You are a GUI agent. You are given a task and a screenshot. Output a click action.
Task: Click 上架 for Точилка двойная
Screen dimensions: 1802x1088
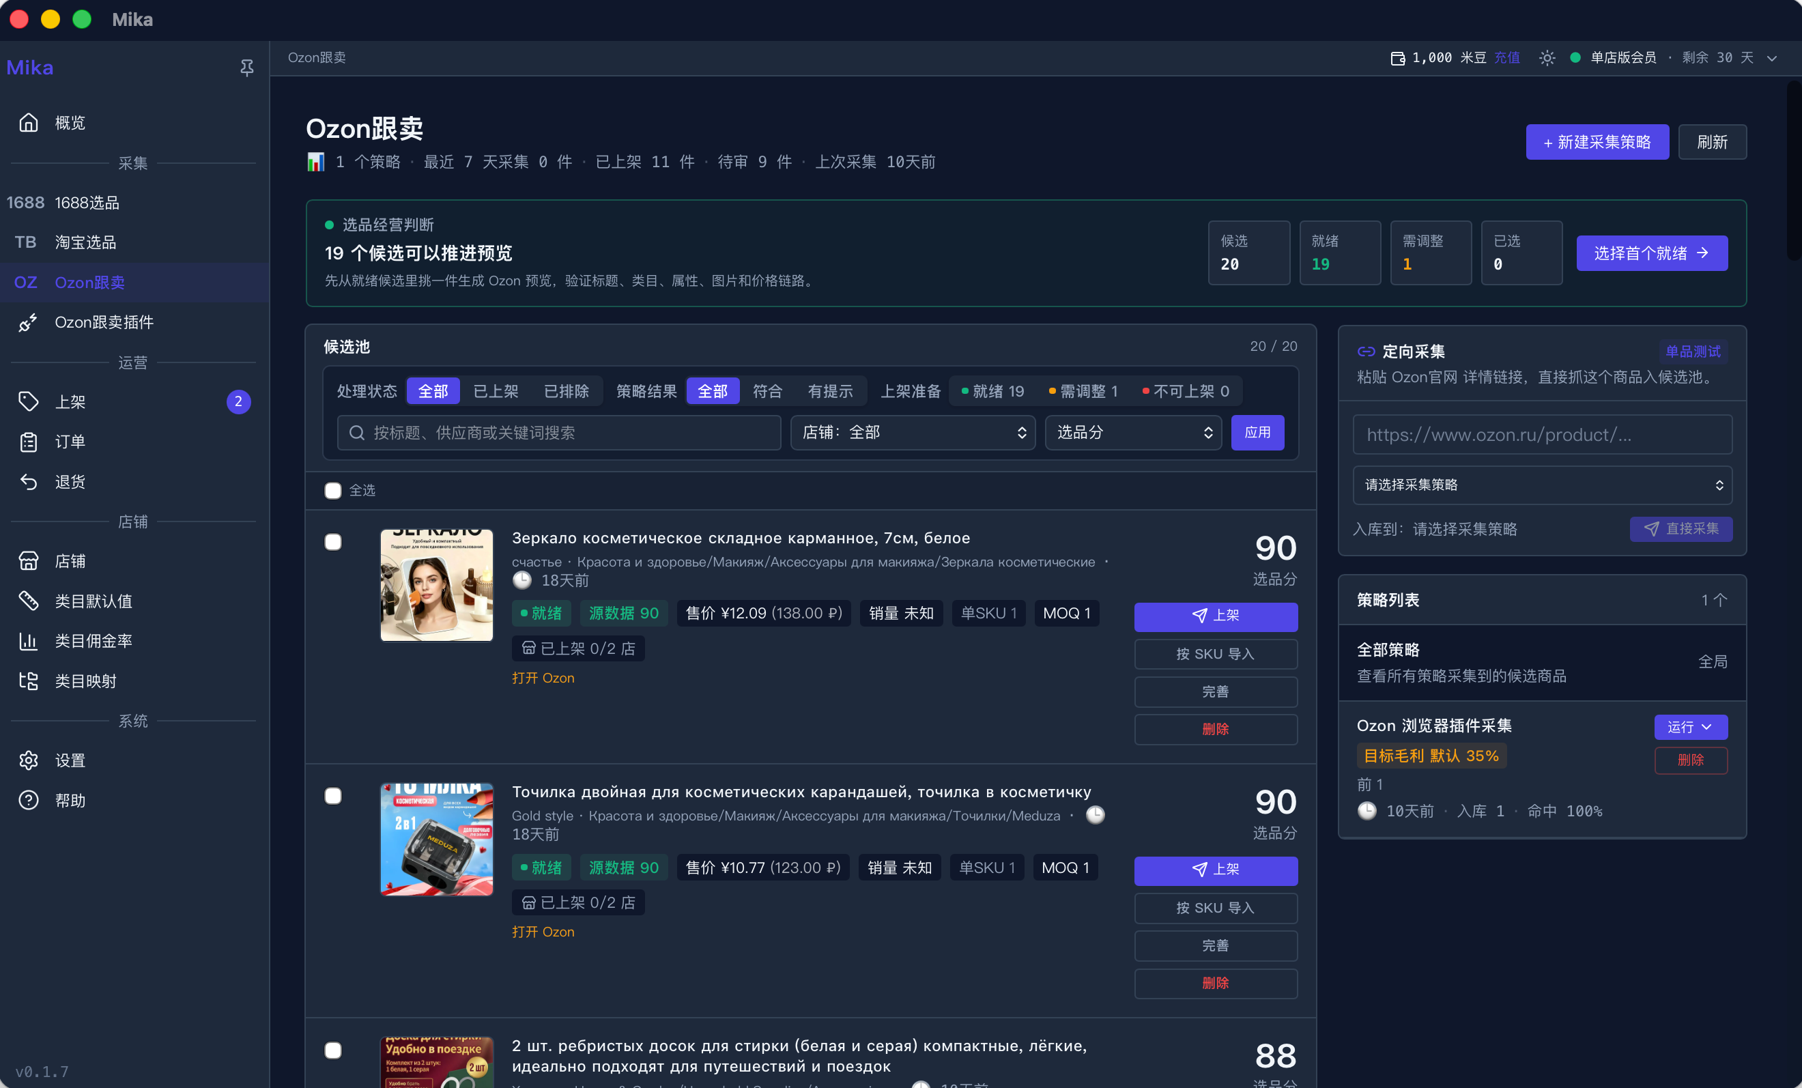coord(1216,870)
